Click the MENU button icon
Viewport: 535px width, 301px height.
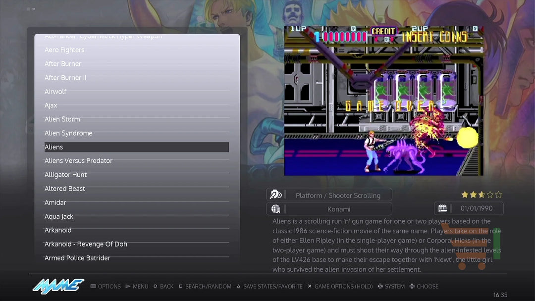pyautogui.click(x=128, y=286)
